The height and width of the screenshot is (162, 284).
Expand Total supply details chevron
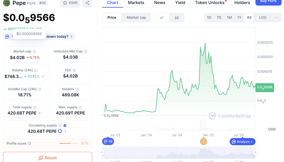(40, 113)
